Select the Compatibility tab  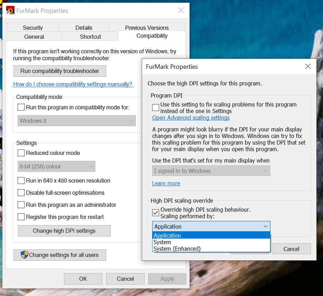[152, 36]
